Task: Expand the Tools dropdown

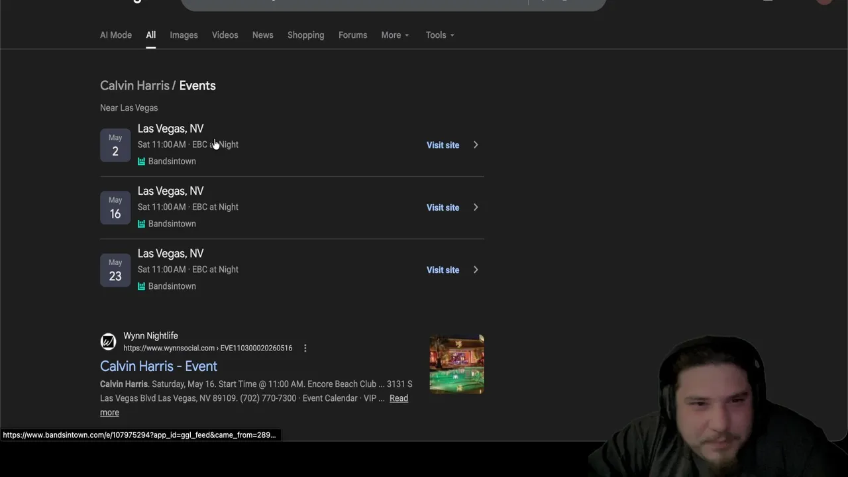Action: (x=440, y=35)
